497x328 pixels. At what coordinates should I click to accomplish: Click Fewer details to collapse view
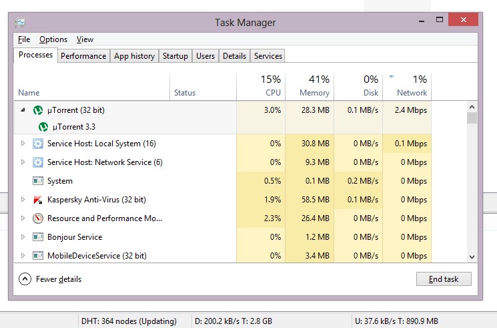point(50,279)
